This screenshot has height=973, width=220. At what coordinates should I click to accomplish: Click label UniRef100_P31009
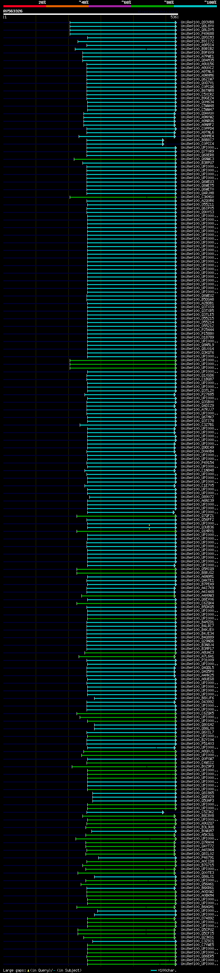(197, 660)
